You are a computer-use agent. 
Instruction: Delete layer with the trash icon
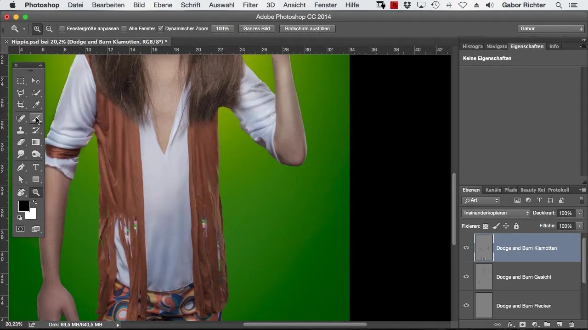[571, 324]
